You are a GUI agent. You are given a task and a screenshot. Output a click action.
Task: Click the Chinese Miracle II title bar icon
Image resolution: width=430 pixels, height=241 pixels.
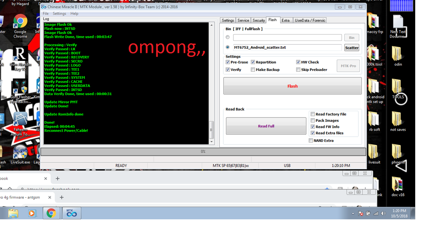44,7
